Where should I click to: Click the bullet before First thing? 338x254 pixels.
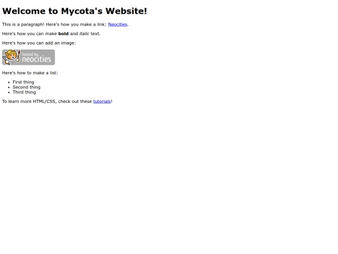click(9, 82)
